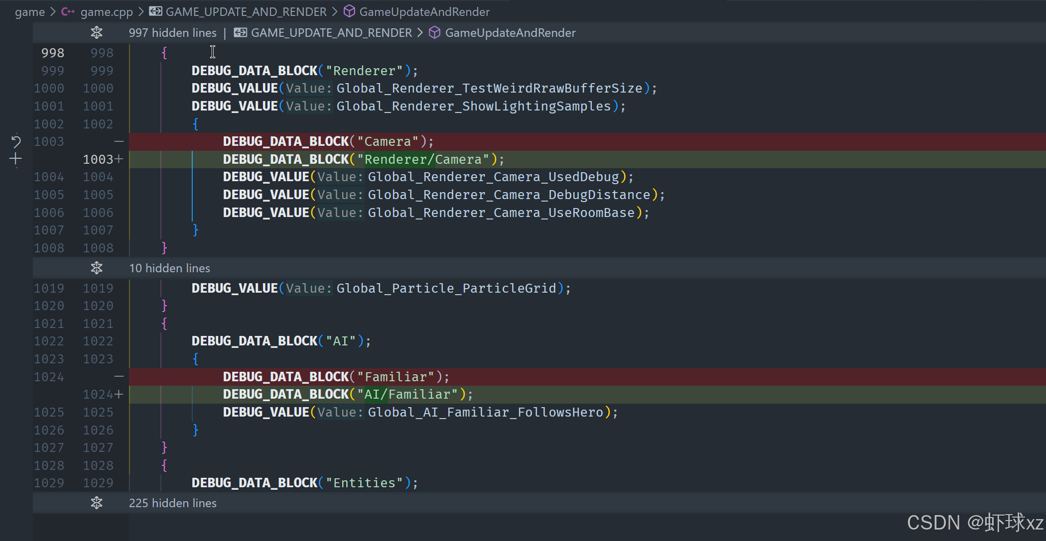Jump to GAME_UPDATE_AND_RENDER in the hidden lines bar
This screenshot has width=1046, height=541.
331,33
